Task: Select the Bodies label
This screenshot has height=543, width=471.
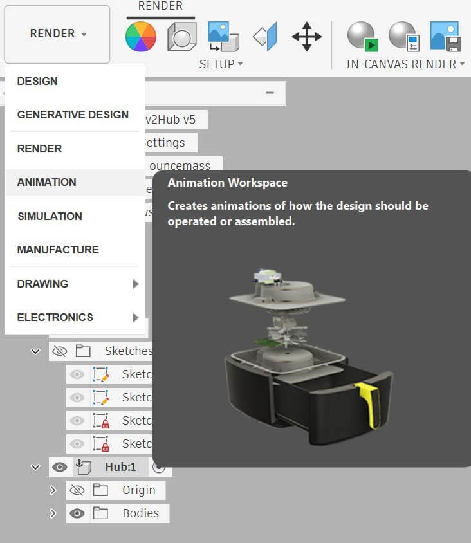Action: click(141, 513)
